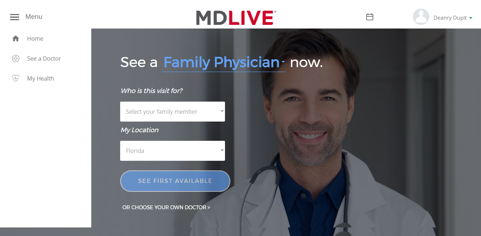The width and height of the screenshot is (481, 236).
Task: Select See a Doctor in the sidebar
Action: coord(44,58)
